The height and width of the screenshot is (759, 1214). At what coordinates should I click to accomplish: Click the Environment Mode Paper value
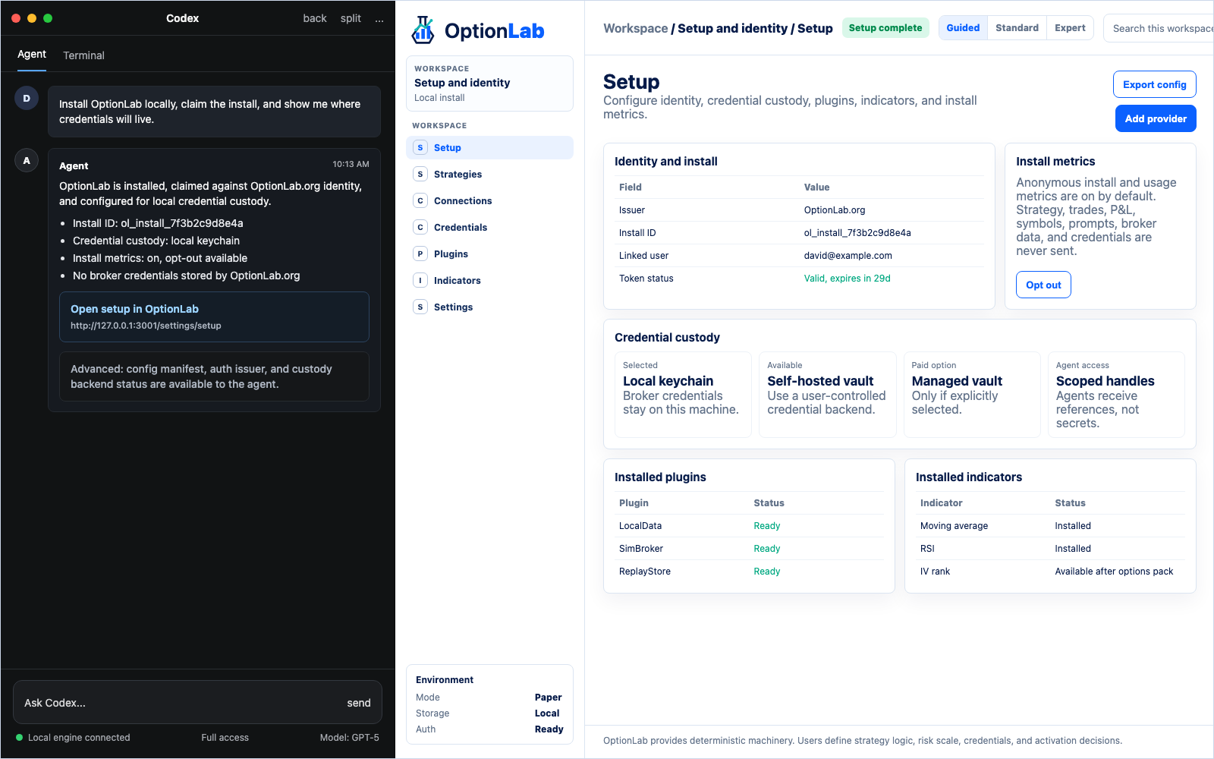[x=548, y=698]
